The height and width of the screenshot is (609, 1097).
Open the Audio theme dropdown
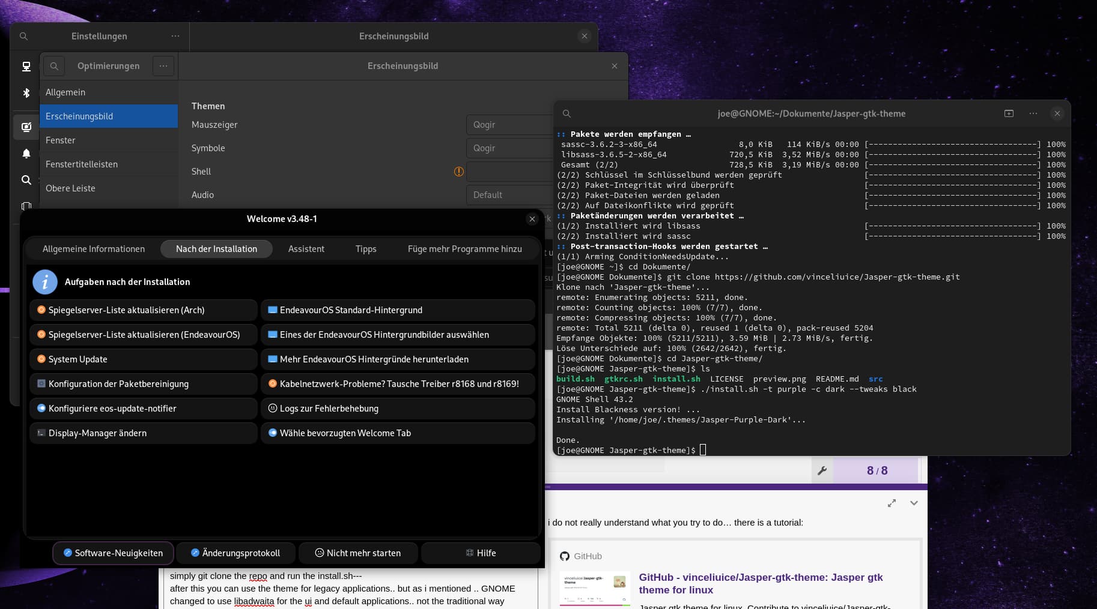pyautogui.click(x=509, y=195)
